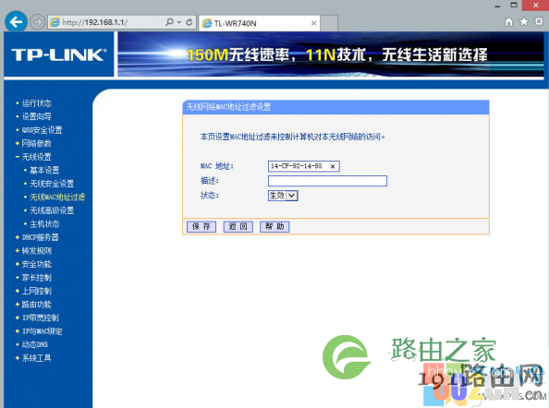Click the refresh icon in address bar
The height and width of the screenshot is (408, 549).
click(189, 22)
